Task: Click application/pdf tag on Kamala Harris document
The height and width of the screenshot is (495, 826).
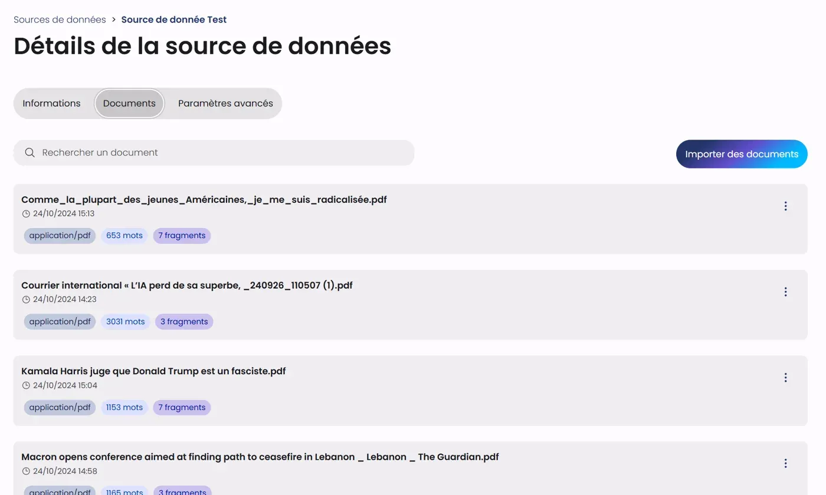Action: [x=60, y=408]
